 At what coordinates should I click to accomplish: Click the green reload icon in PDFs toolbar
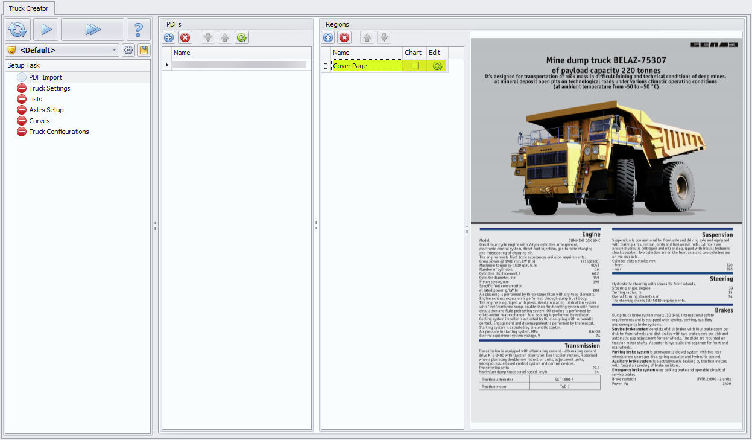click(242, 37)
